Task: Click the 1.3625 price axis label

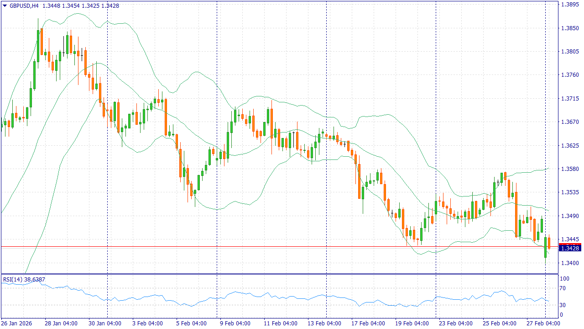Action: (x=570, y=145)
